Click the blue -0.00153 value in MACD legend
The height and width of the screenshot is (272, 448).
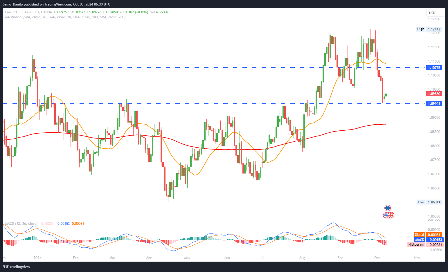63,224
